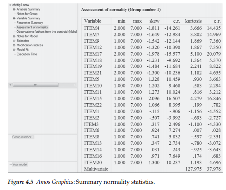Viewport: 226px width, 190px height.
Task: Select Notes for Group in tree
Action: (x=27, y=14)
